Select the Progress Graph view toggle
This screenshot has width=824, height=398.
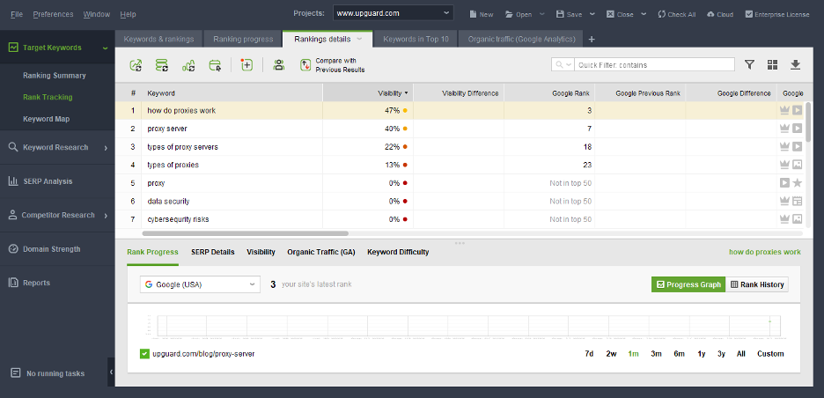click(687, 284)
